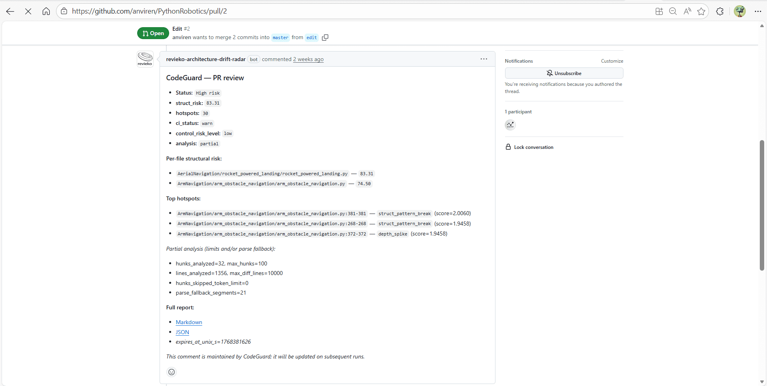
Task: View site info via the lock icon
Action: click(x=64, y=11)
